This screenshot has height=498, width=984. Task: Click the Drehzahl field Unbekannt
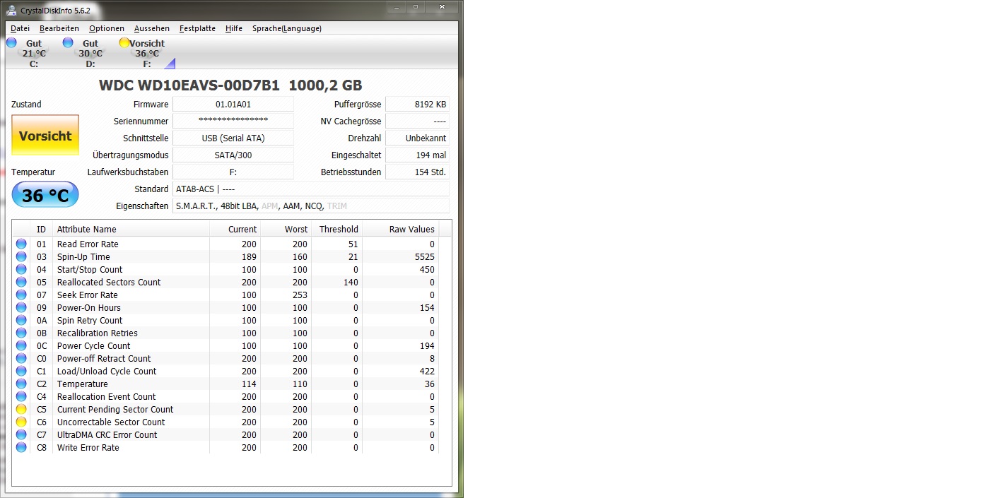point(417,138)
